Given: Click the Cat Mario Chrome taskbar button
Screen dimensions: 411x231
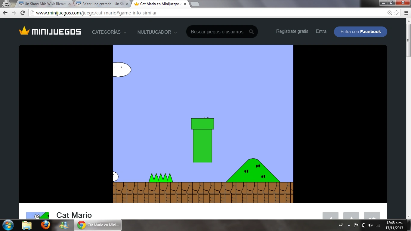Looking at the screenshot, I should 98,225.
